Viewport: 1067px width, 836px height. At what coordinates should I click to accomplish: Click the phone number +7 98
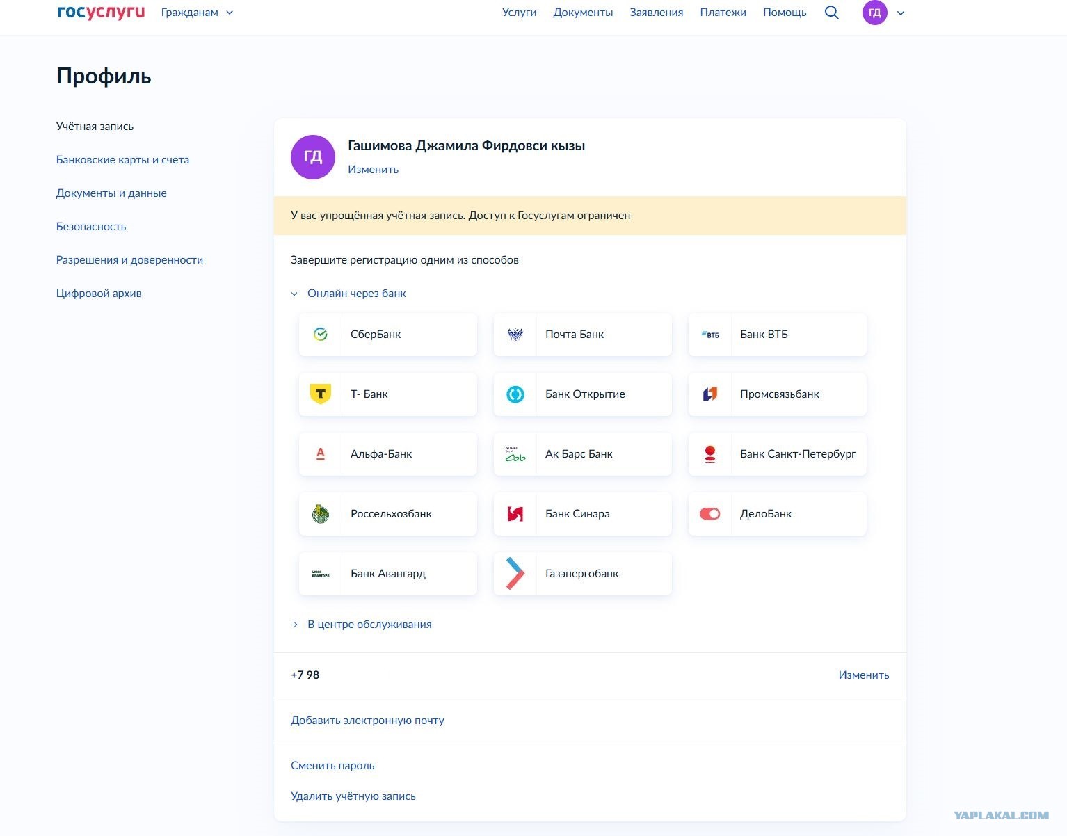pos(305,675)
